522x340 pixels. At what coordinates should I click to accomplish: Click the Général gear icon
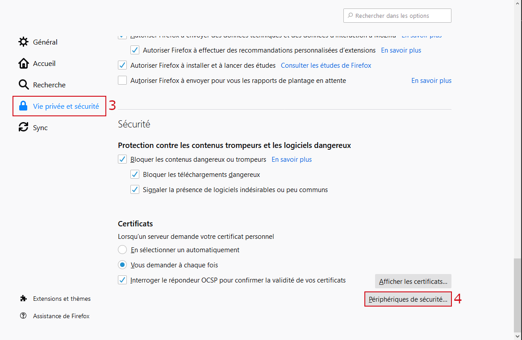23,42
